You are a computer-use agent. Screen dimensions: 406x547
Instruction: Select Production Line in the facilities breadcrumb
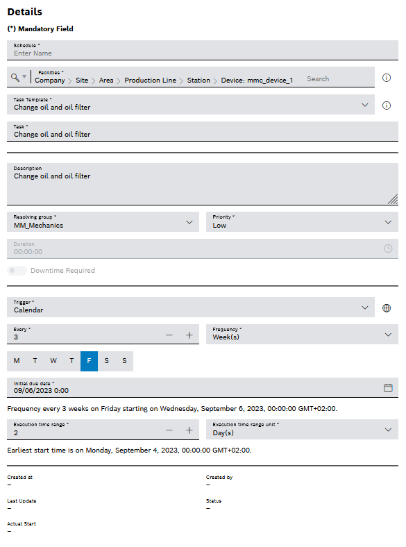(151, 81)
